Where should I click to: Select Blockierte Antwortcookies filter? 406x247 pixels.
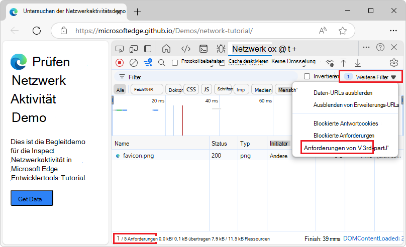(x=346, y=124)
